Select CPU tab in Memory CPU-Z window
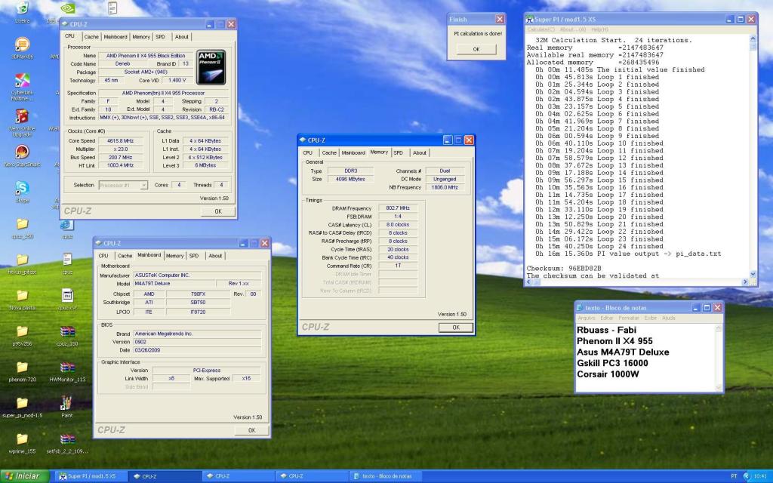 click(308, 152)
